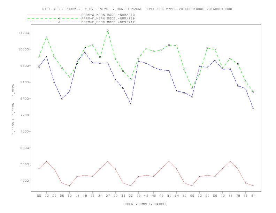Click the green NAM peak marker at hour 27
Image resolution: width=276 pixels, height=213 pixels.
[x=108, y=30]
